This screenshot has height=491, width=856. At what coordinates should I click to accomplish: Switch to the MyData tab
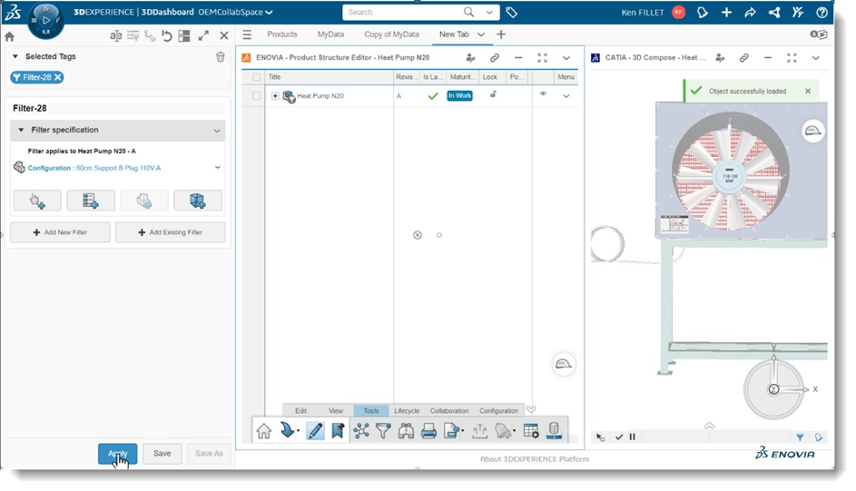click(x=330, y=34)
